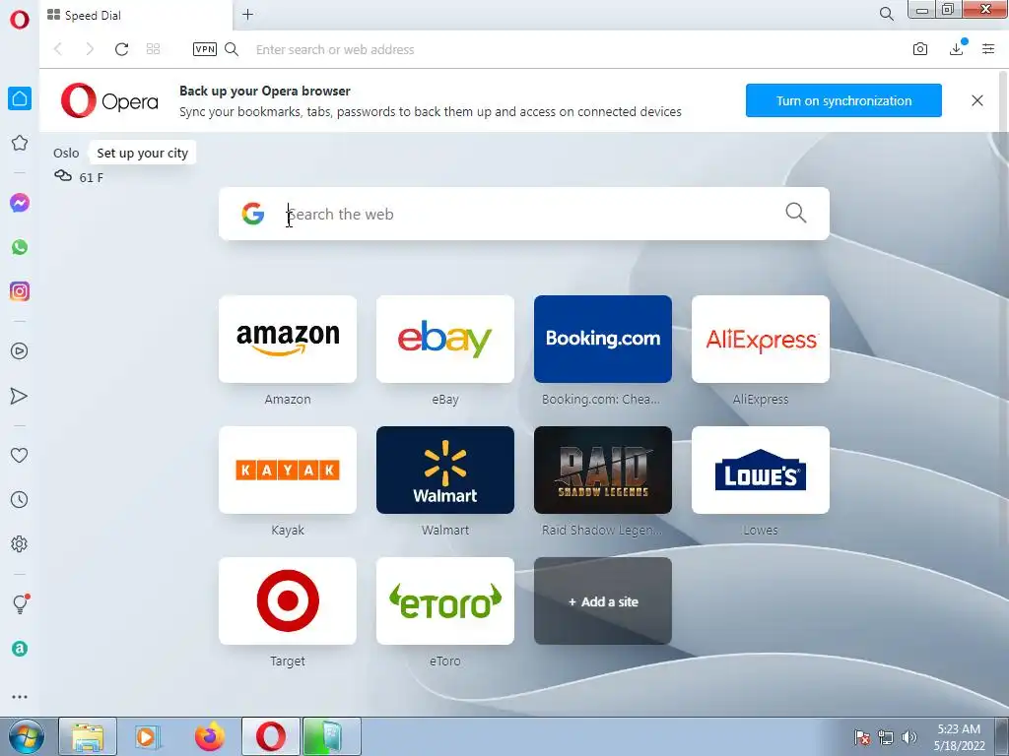Open File Explorer from taskbar
Screen dimensions: 1009x756
click(88, 736)
